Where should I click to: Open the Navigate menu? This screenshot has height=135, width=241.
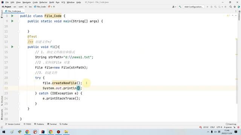click(x=27, y=2)
